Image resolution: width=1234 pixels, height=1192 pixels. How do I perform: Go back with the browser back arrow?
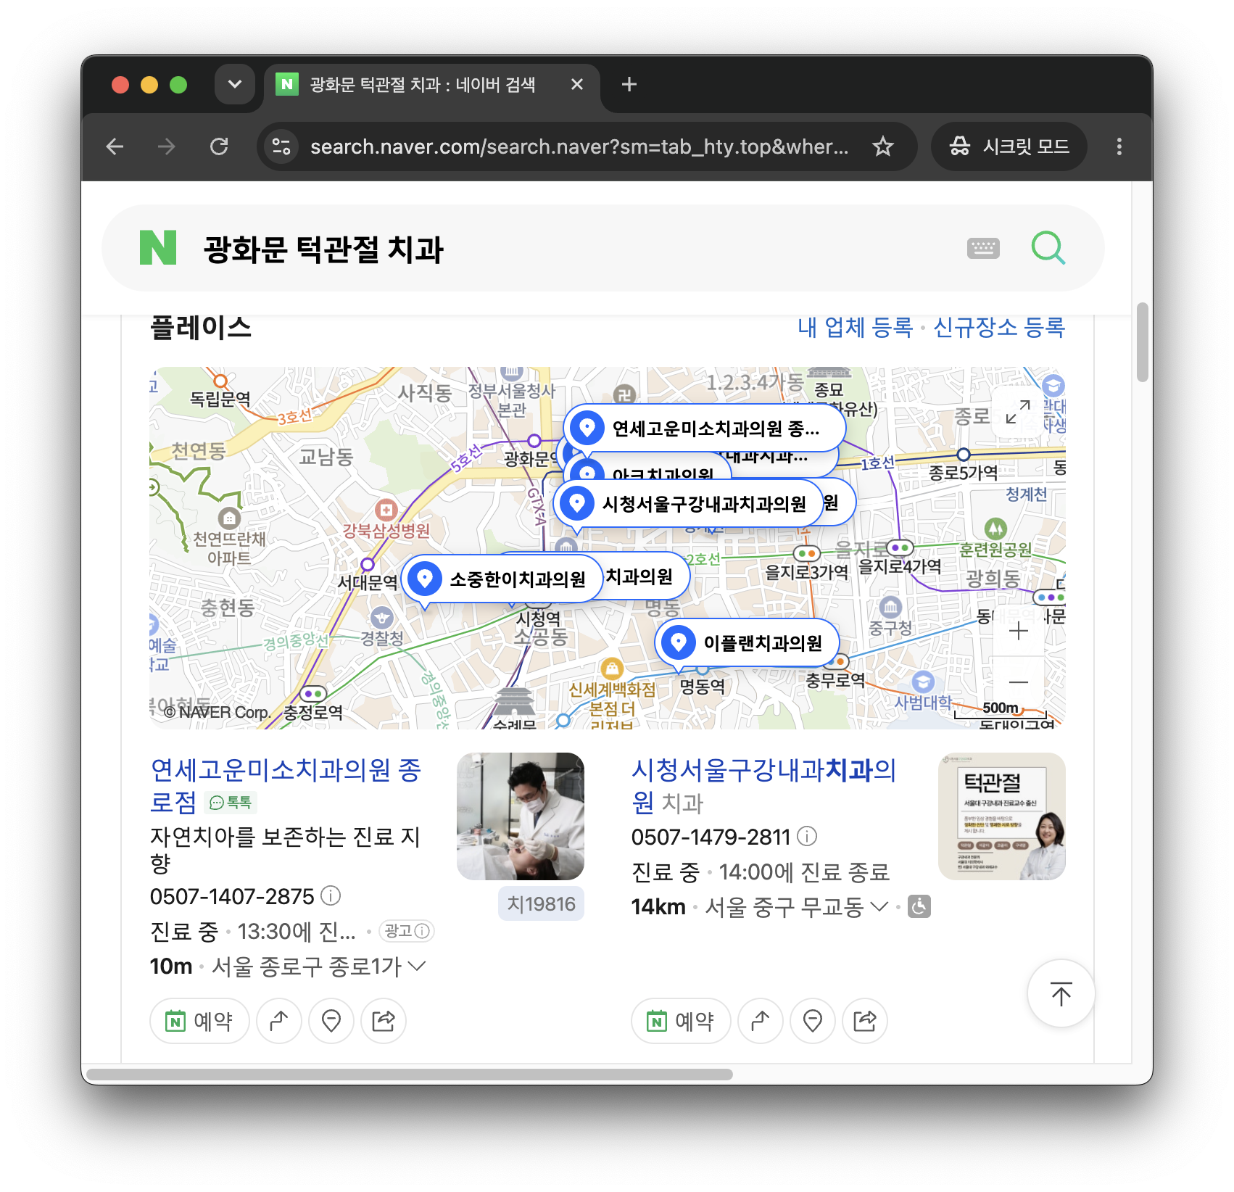(x=115, y=146)
